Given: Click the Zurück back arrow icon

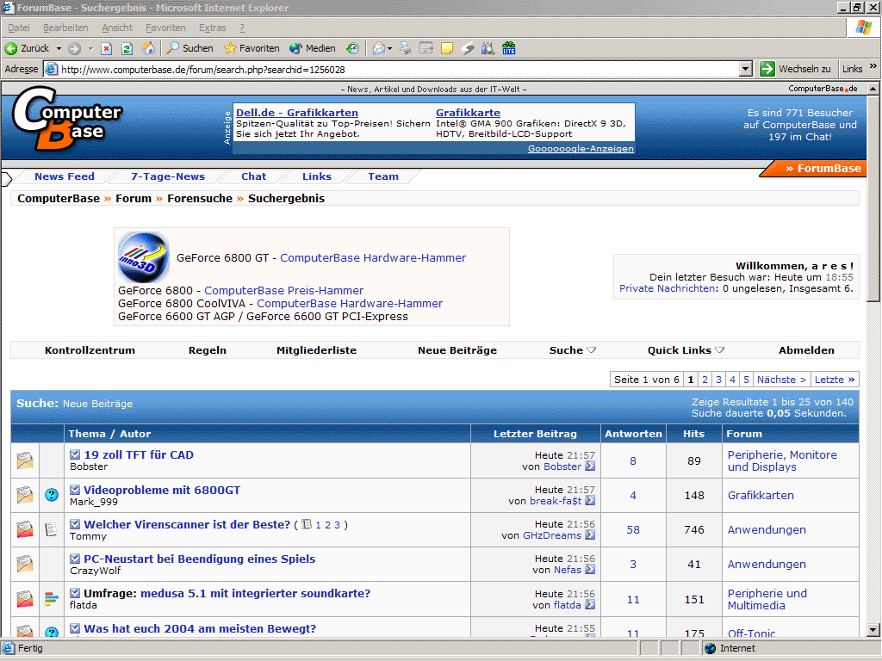Looking at the screenshot, I should pos(10,48).
